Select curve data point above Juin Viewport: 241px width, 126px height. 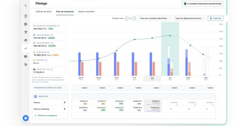(x=170, y=36)
